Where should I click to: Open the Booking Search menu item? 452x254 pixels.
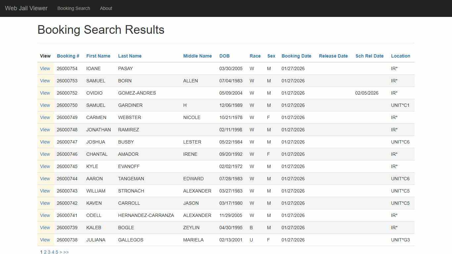73,8
